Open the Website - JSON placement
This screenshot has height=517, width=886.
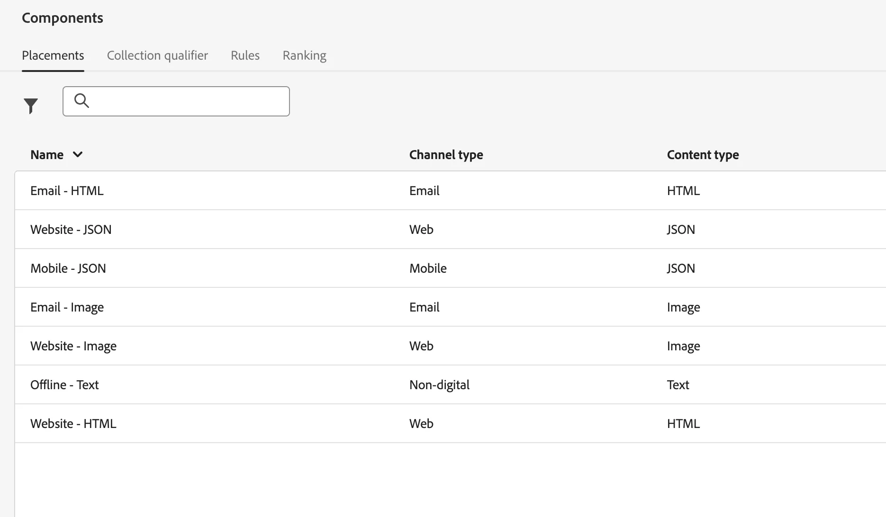71,229
